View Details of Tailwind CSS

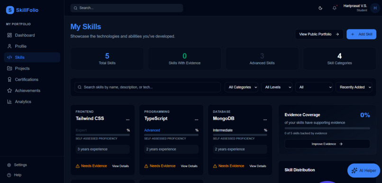click(120, 166)
